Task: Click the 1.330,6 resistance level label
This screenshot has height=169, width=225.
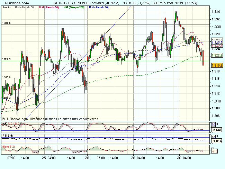Action: (x=6, y=23)
